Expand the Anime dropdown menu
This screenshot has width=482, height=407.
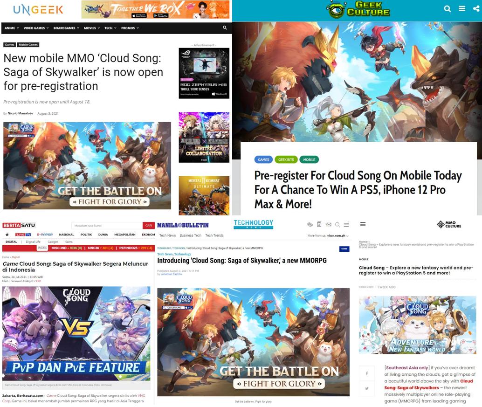click(x=12, y=28)
